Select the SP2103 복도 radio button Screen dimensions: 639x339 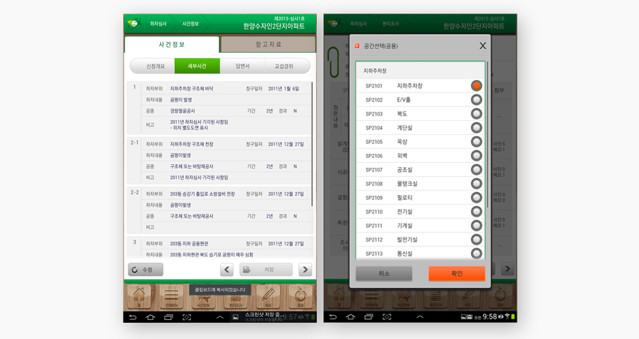(477, 114)
